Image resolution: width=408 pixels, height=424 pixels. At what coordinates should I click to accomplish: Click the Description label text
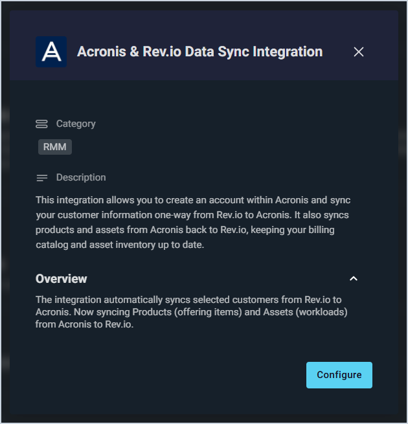tap(81, 177)
